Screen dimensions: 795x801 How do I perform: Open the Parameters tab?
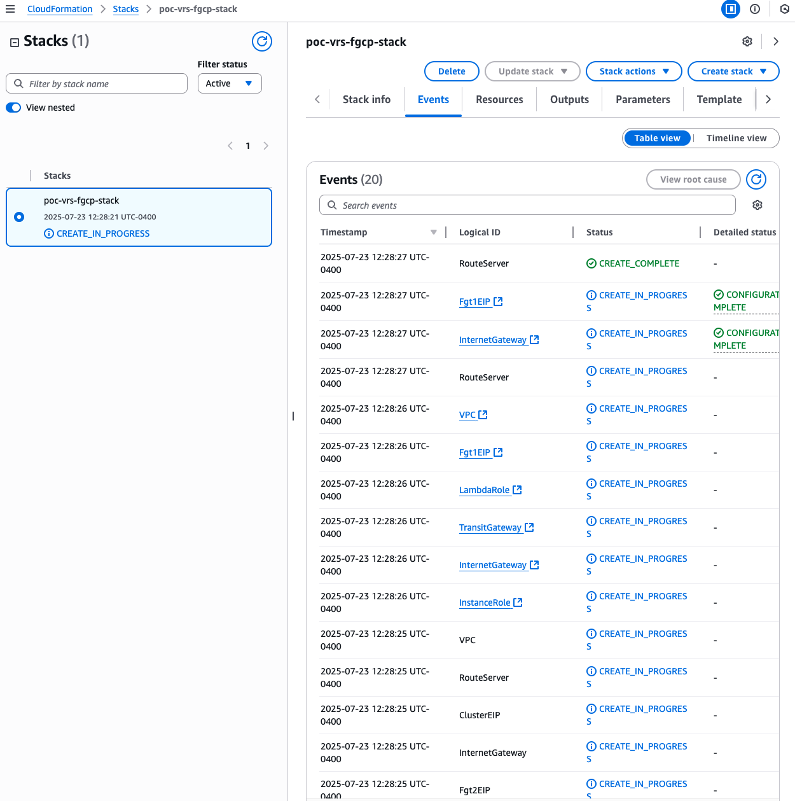[x=642, y=99]
